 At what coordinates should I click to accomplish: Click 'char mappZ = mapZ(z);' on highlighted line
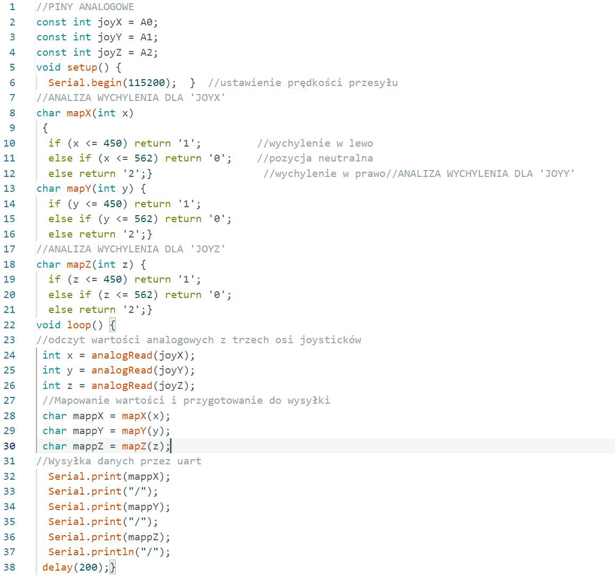(106, 446)
